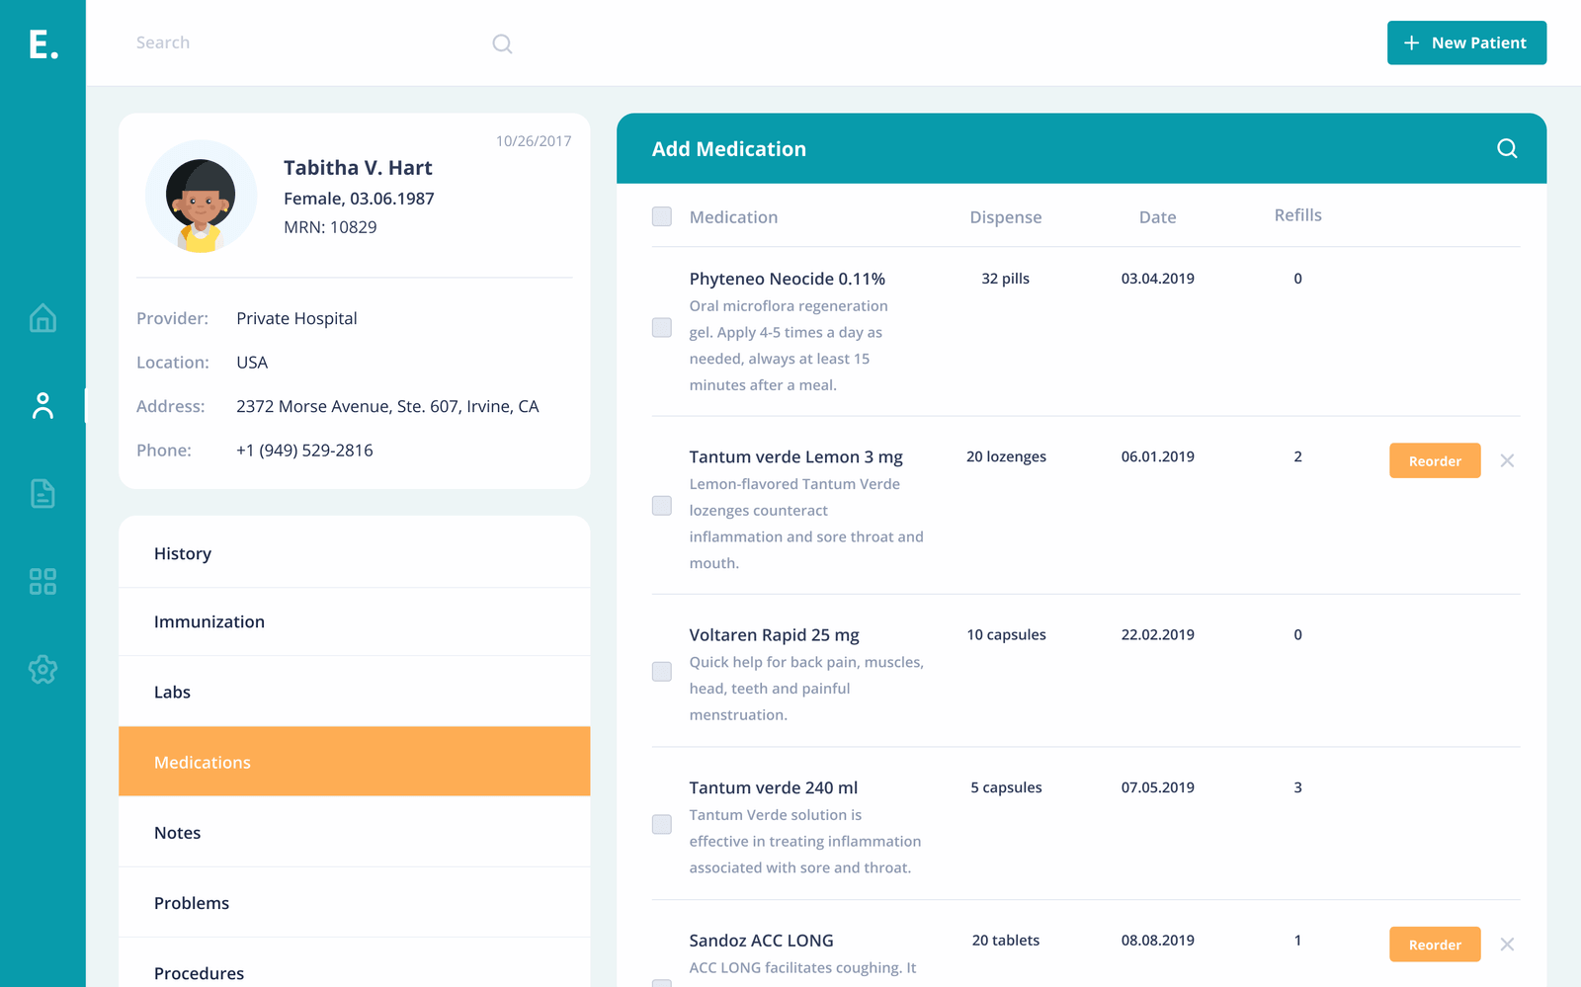Tick the Voltaren Rapid 25 mg checkbox
The image size is (1581, 987).
662,672
